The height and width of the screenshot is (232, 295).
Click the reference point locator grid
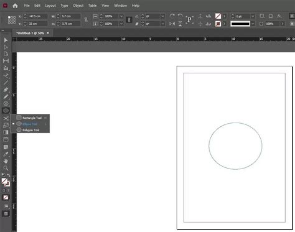[x=12, y=20]
